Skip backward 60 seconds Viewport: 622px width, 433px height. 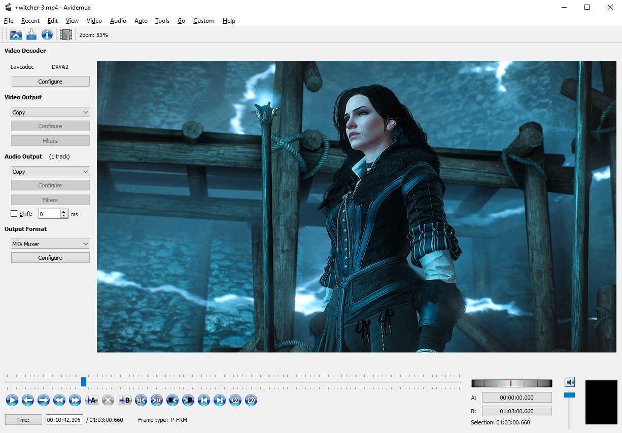click(235, 400)
